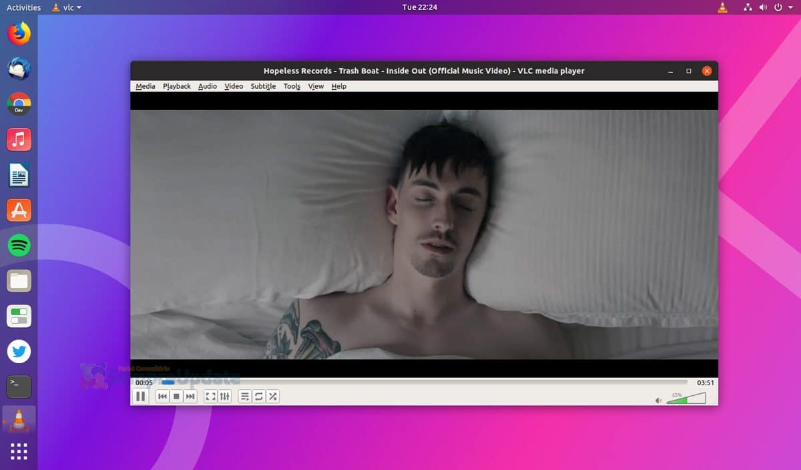Open the Media menu
801x470 pixels.
tap(146, 86)
